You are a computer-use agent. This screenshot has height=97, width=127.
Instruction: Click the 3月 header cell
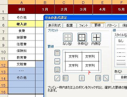83,9
